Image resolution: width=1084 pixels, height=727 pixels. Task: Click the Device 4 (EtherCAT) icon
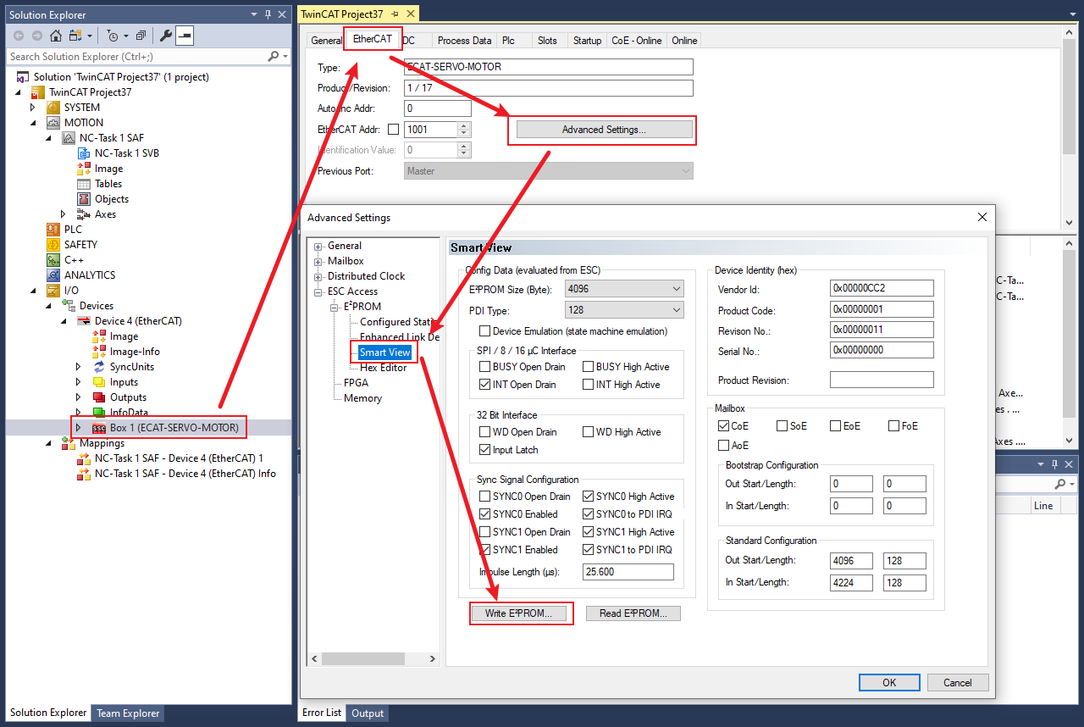tap(84, 321)
